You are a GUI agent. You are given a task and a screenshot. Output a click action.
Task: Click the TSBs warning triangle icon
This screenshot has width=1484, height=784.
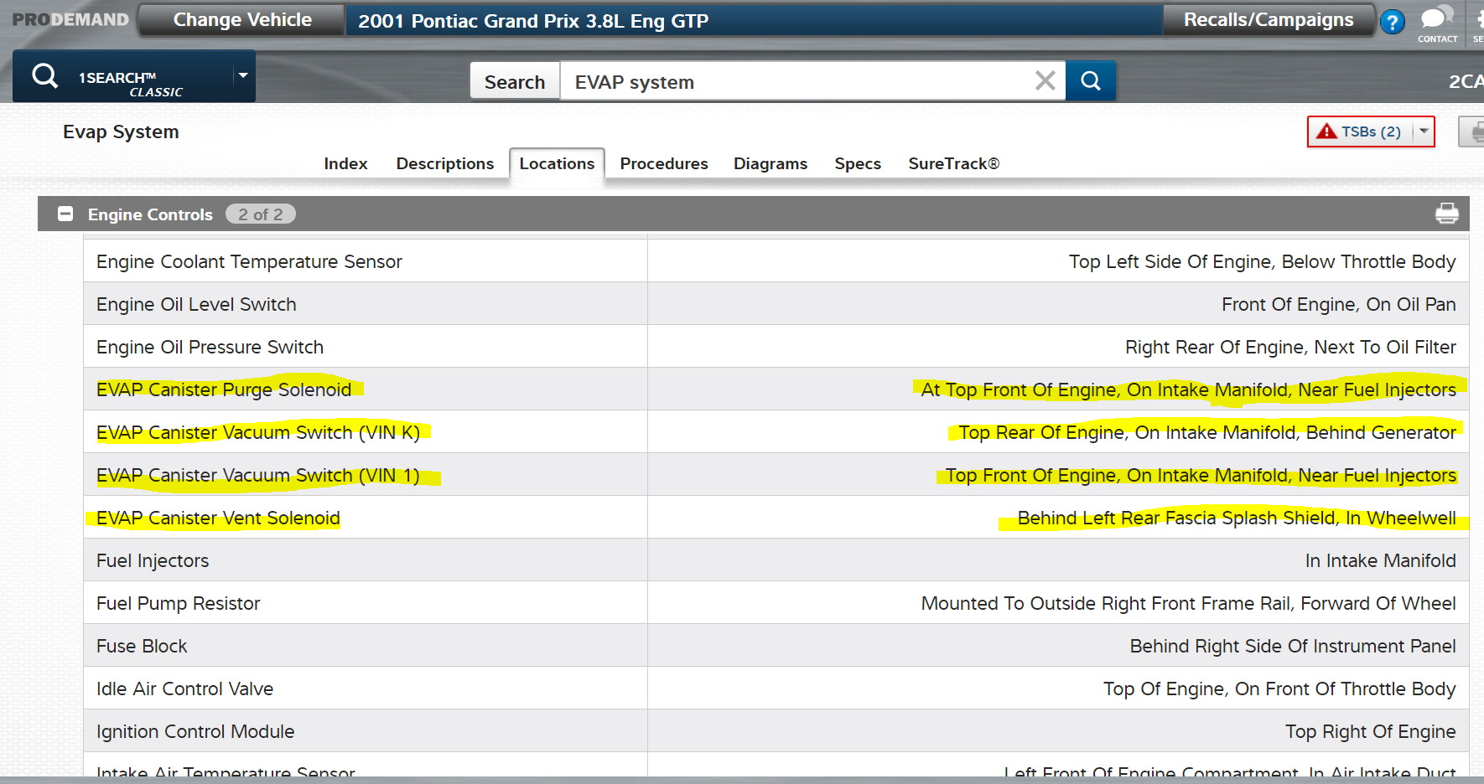pyautogui.click(x=1326, y=132)
